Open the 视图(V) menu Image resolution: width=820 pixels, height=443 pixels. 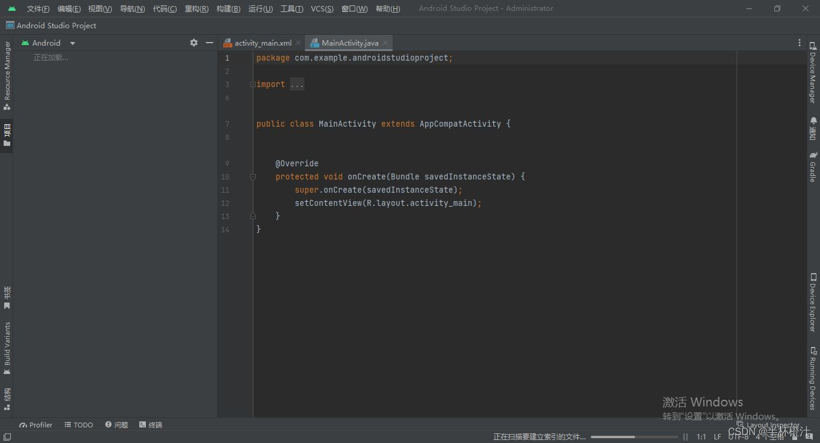pos(100,8)
